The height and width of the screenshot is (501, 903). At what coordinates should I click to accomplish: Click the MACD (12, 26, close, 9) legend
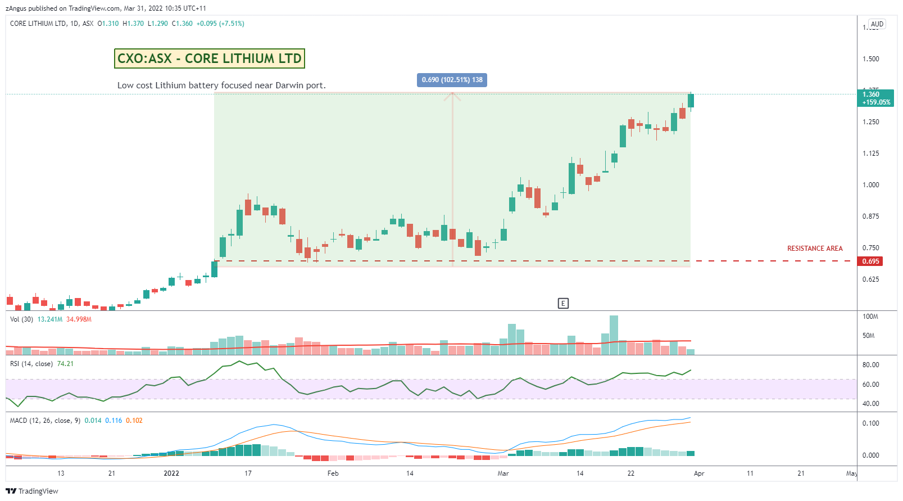[46, 421]
